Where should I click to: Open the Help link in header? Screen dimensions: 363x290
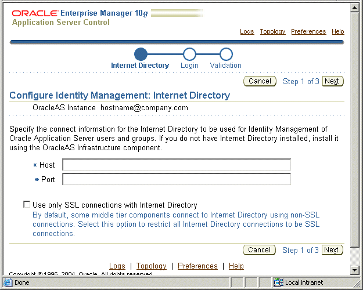pyautogui.click(x=338, y=31)
